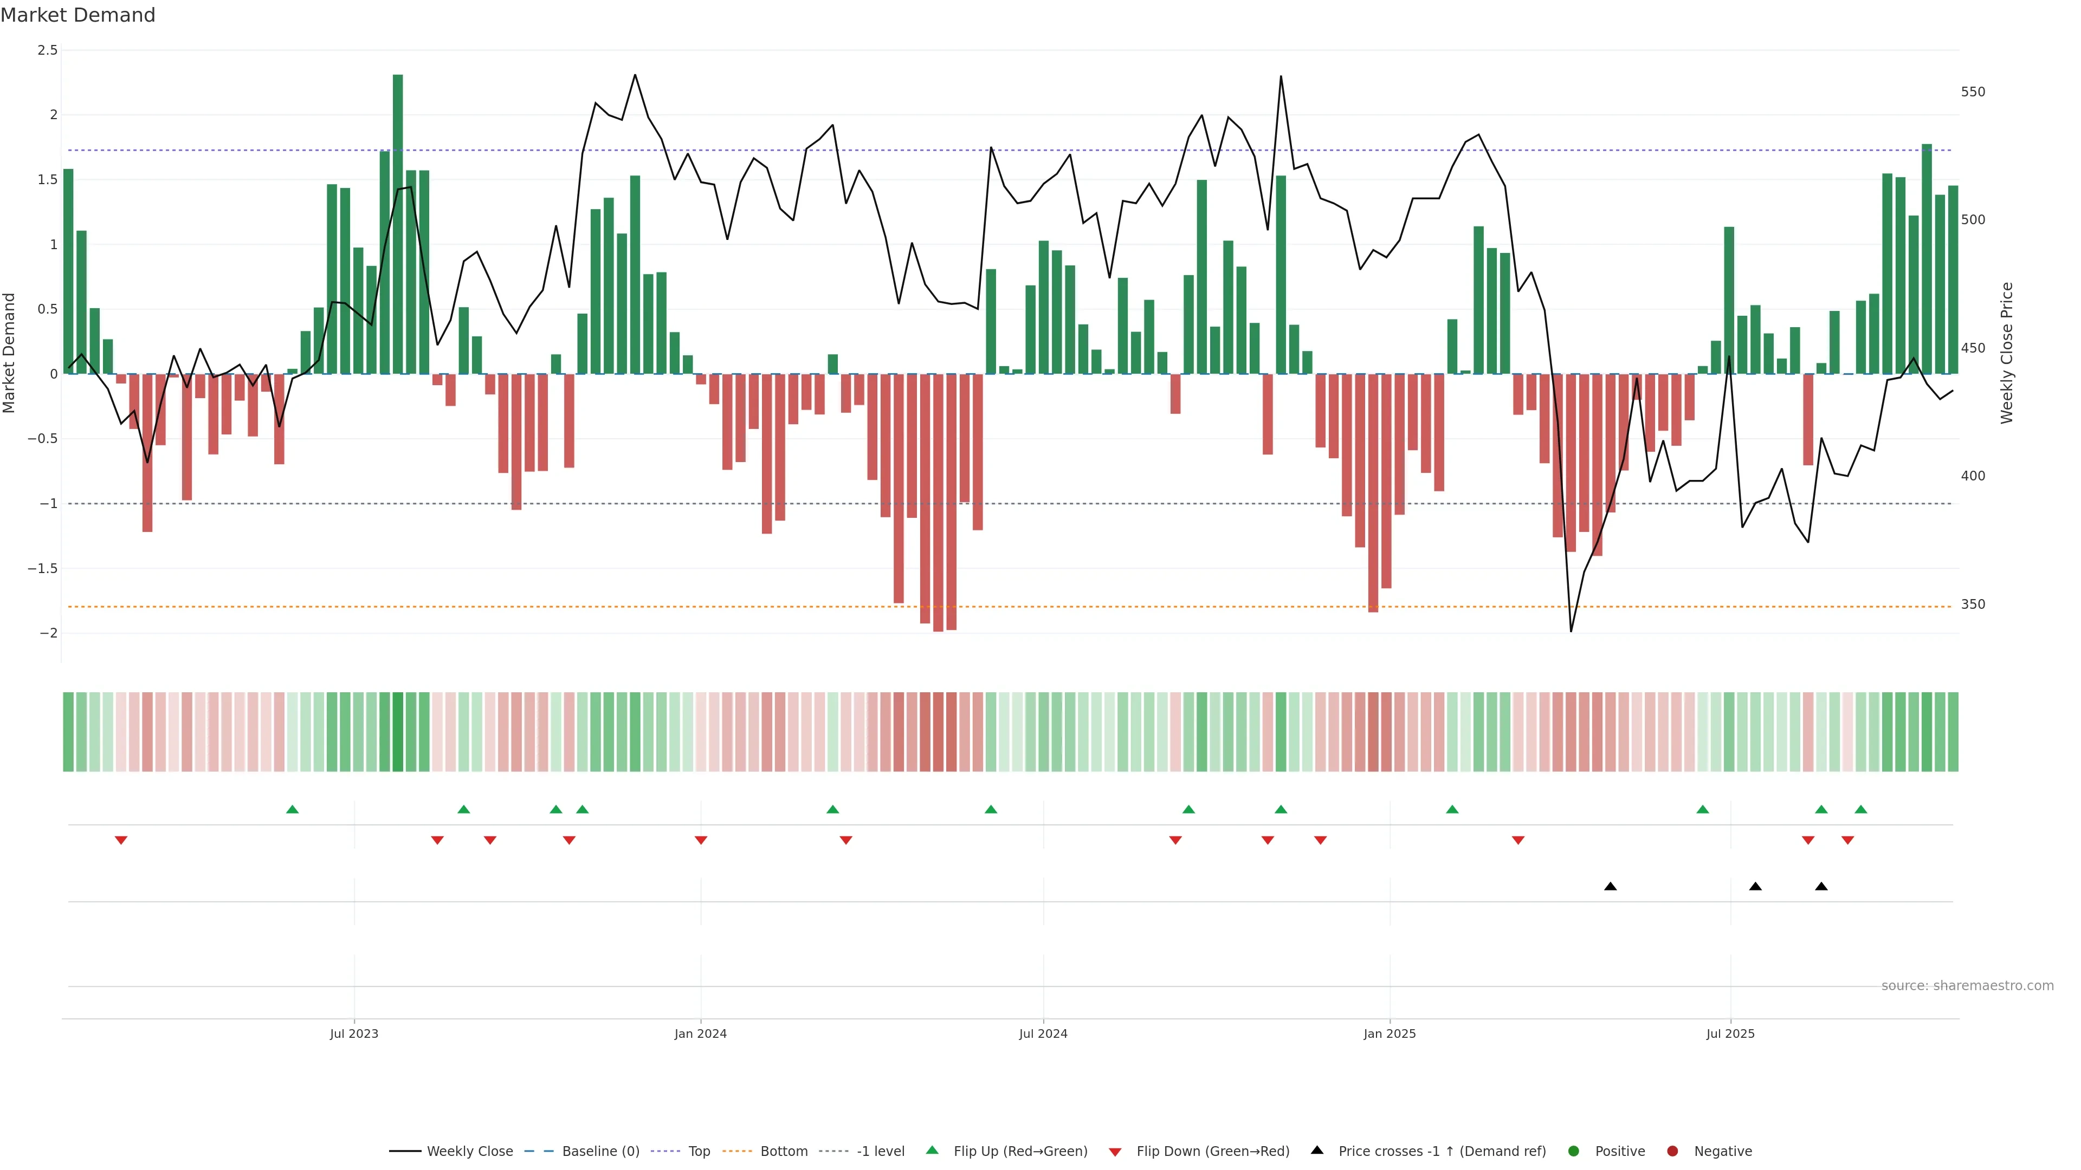
Task: Click the leftmost black price-cross triangle marker
Action: click(x=1610, y=887)
